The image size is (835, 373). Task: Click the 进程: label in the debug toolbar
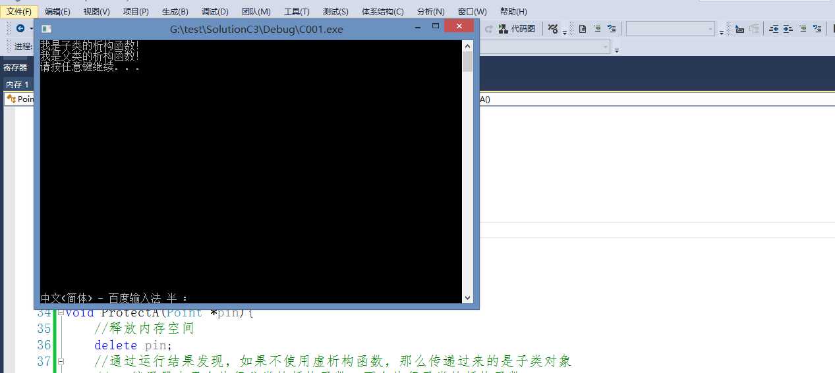point(24,47)
